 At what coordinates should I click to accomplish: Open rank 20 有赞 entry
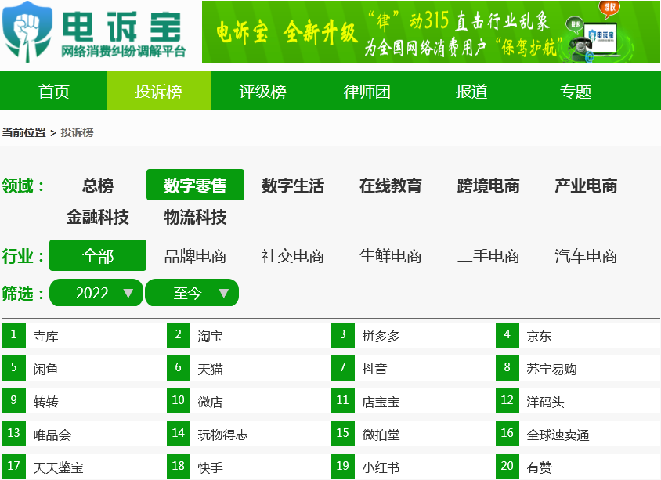click(x=577, y=467)
